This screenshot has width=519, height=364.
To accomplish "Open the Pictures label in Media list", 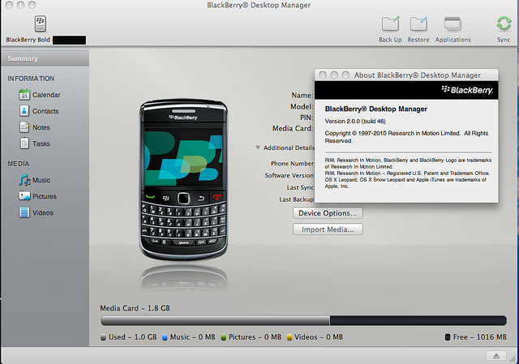I will click(x=45, y=196).
